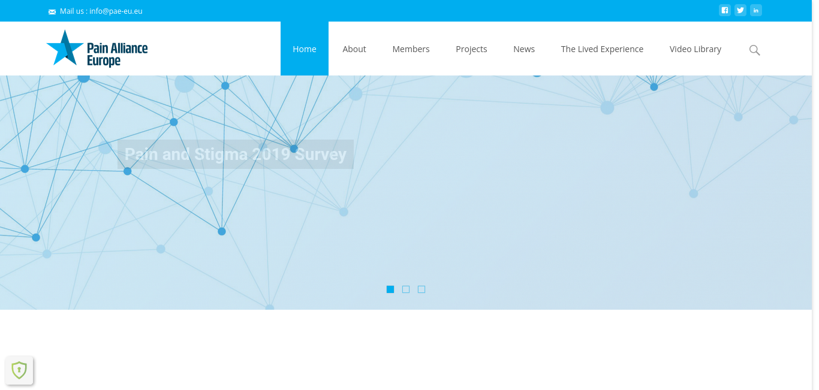Click the search magnifier icon
This screenshot has height=390, width=819.
coord(754,50)
